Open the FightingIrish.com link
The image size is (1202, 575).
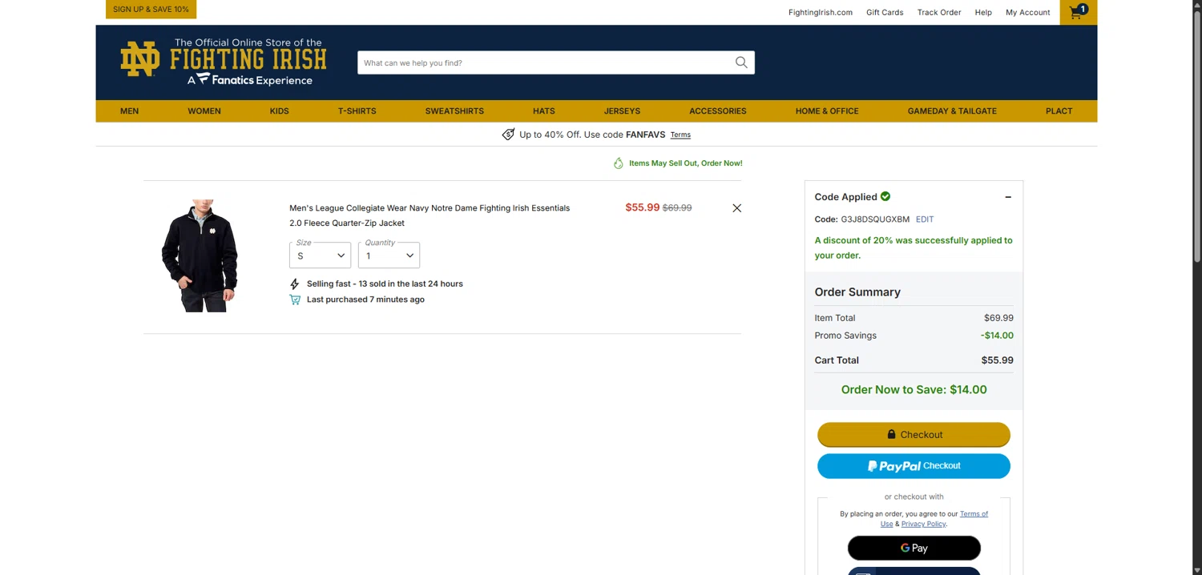(x=821, y=13)
